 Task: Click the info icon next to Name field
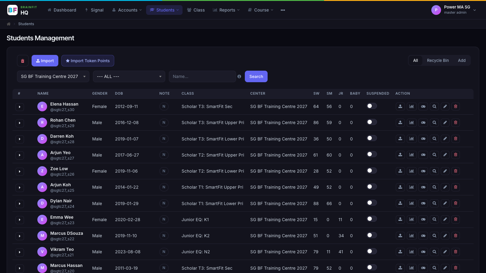(x=239, y=76)
